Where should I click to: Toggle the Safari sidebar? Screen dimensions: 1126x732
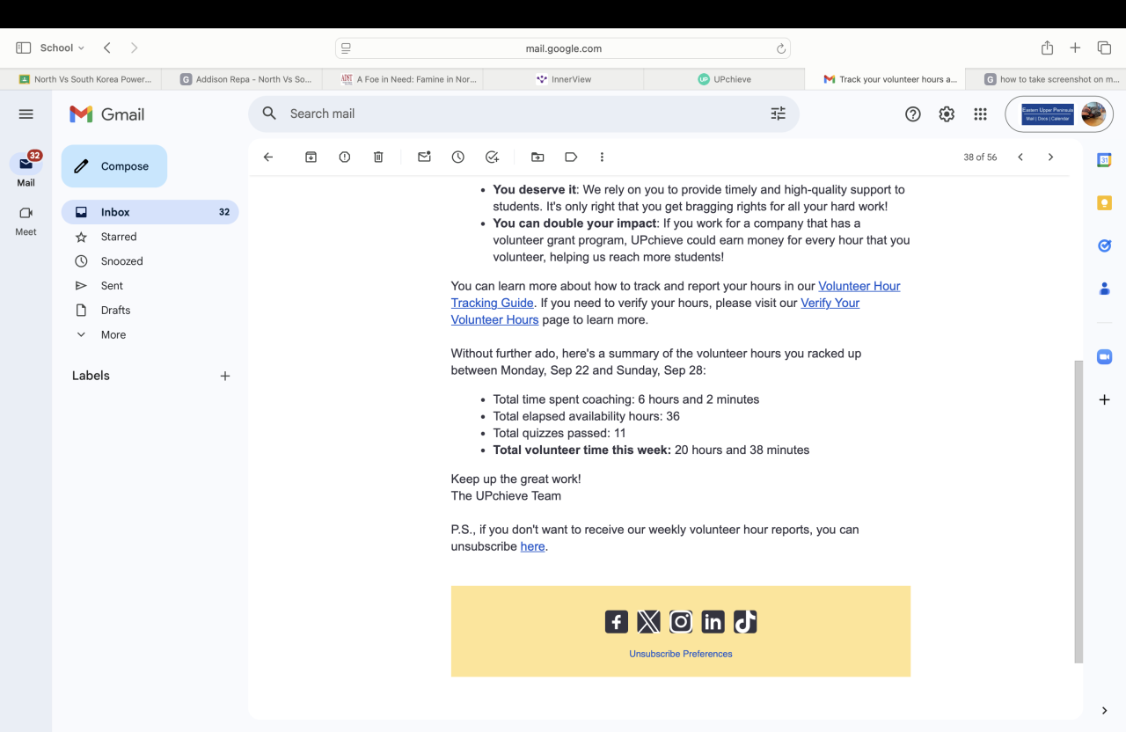coord(24,48)
